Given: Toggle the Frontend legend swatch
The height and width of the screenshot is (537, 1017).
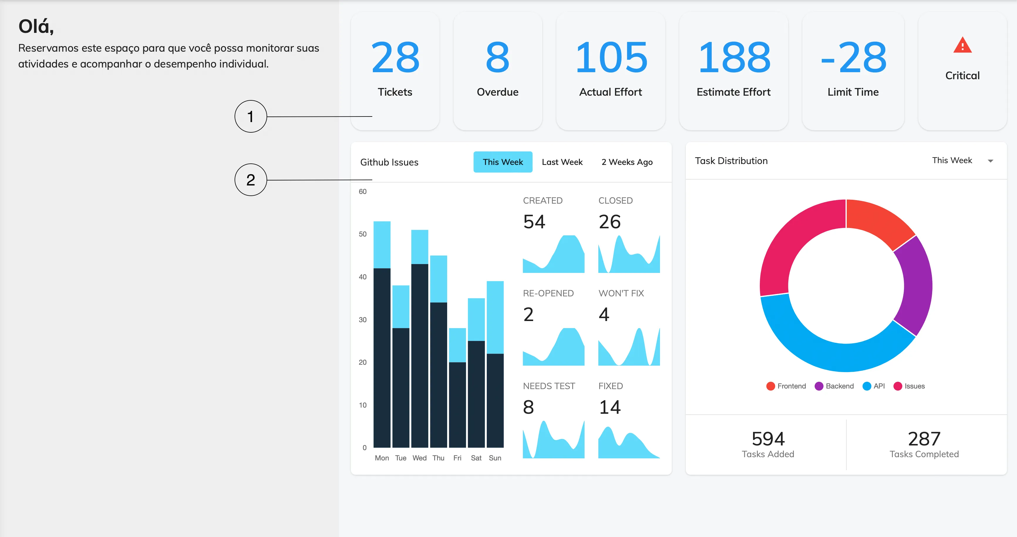Looking at the screenshot, I should point(770,386).
